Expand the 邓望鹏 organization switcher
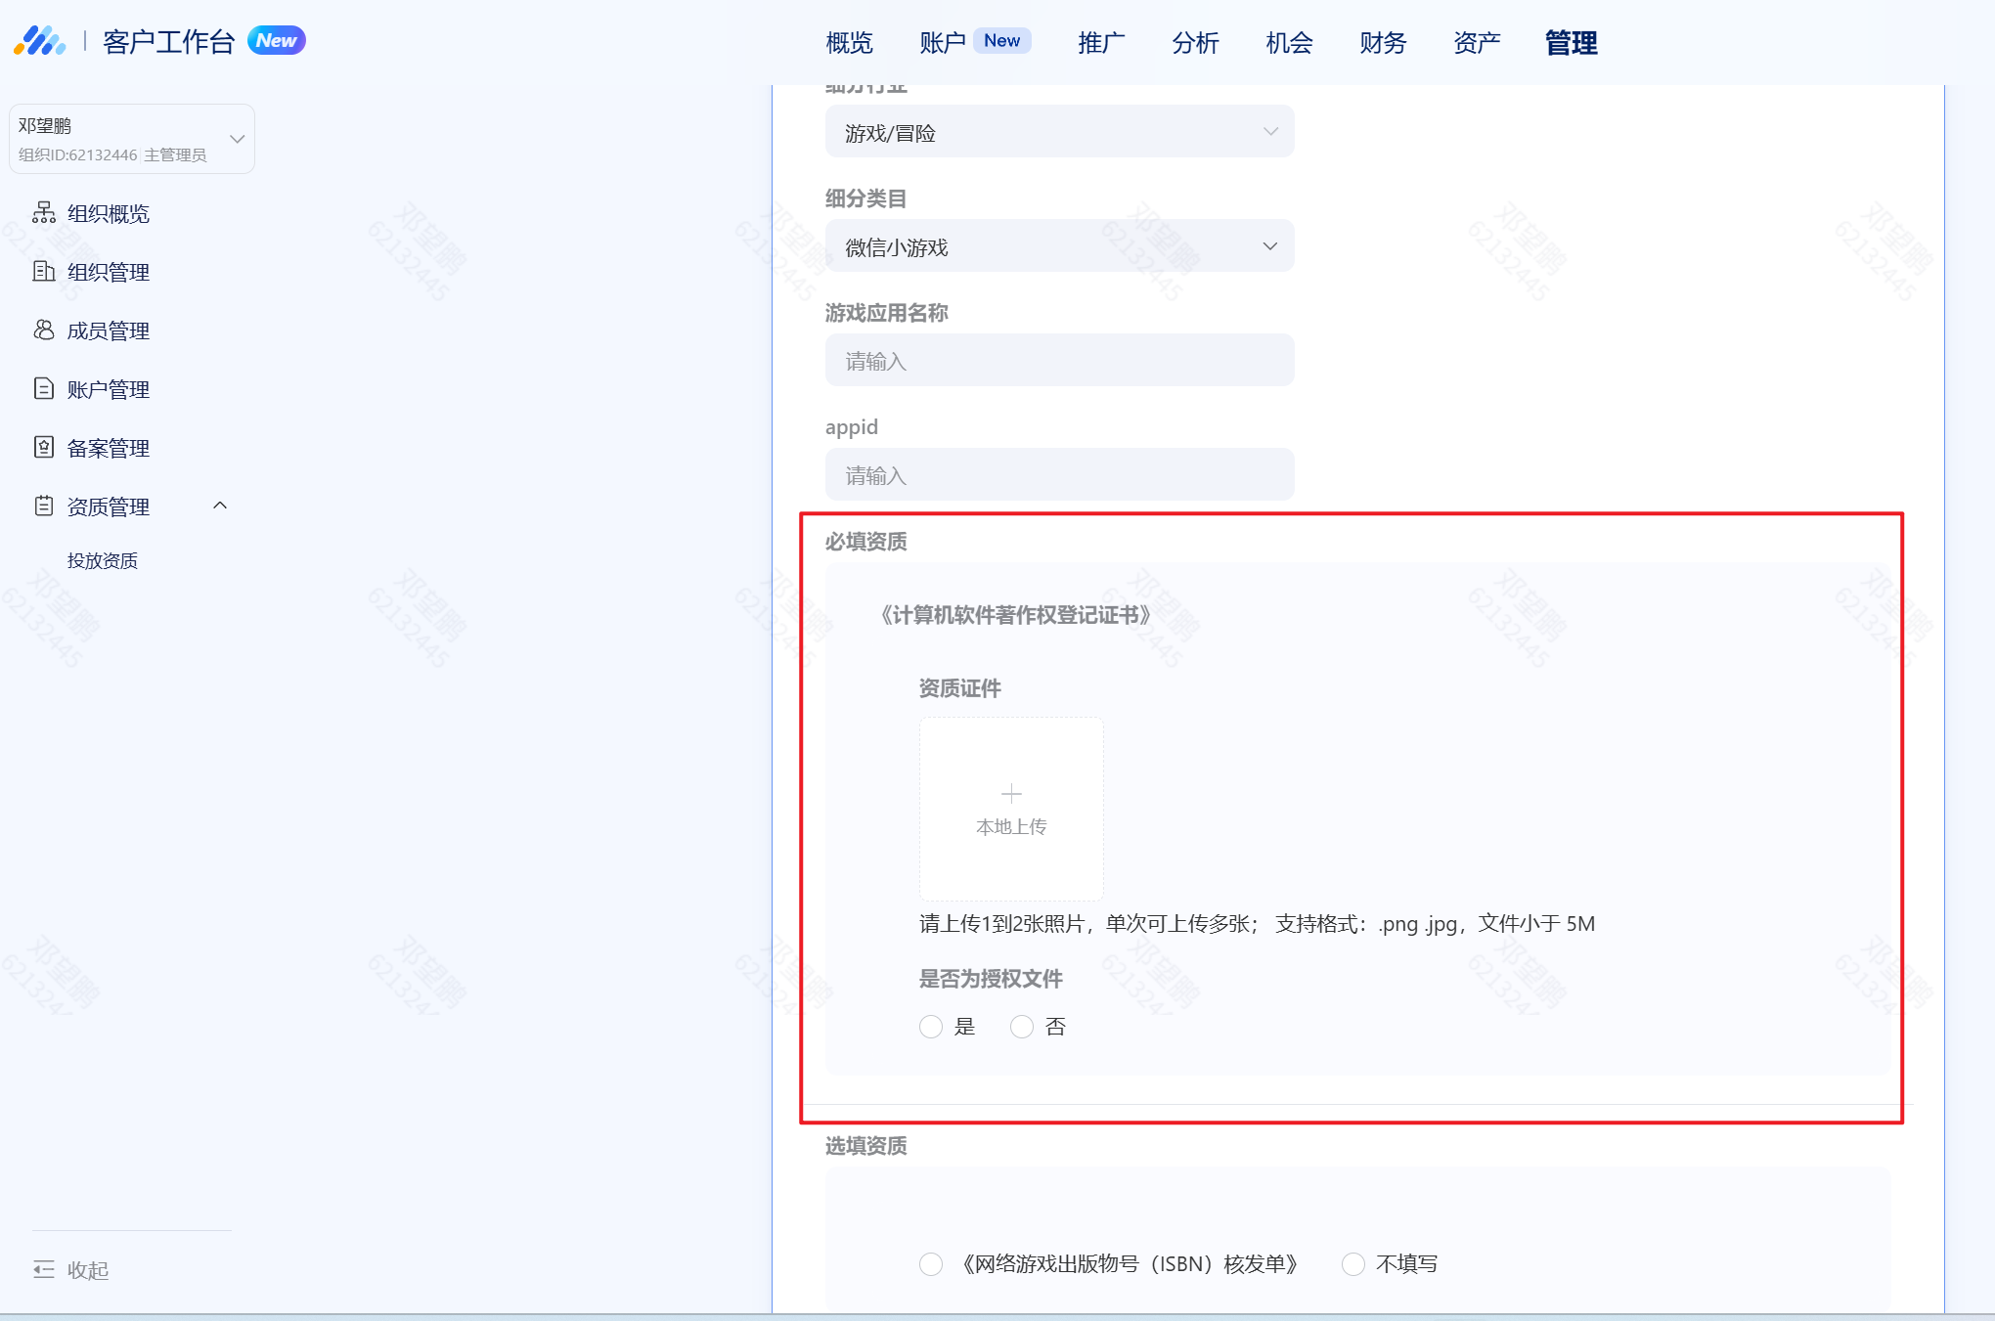The width and height of the screenshot is (1995, 1321). [x=237, y=139]
